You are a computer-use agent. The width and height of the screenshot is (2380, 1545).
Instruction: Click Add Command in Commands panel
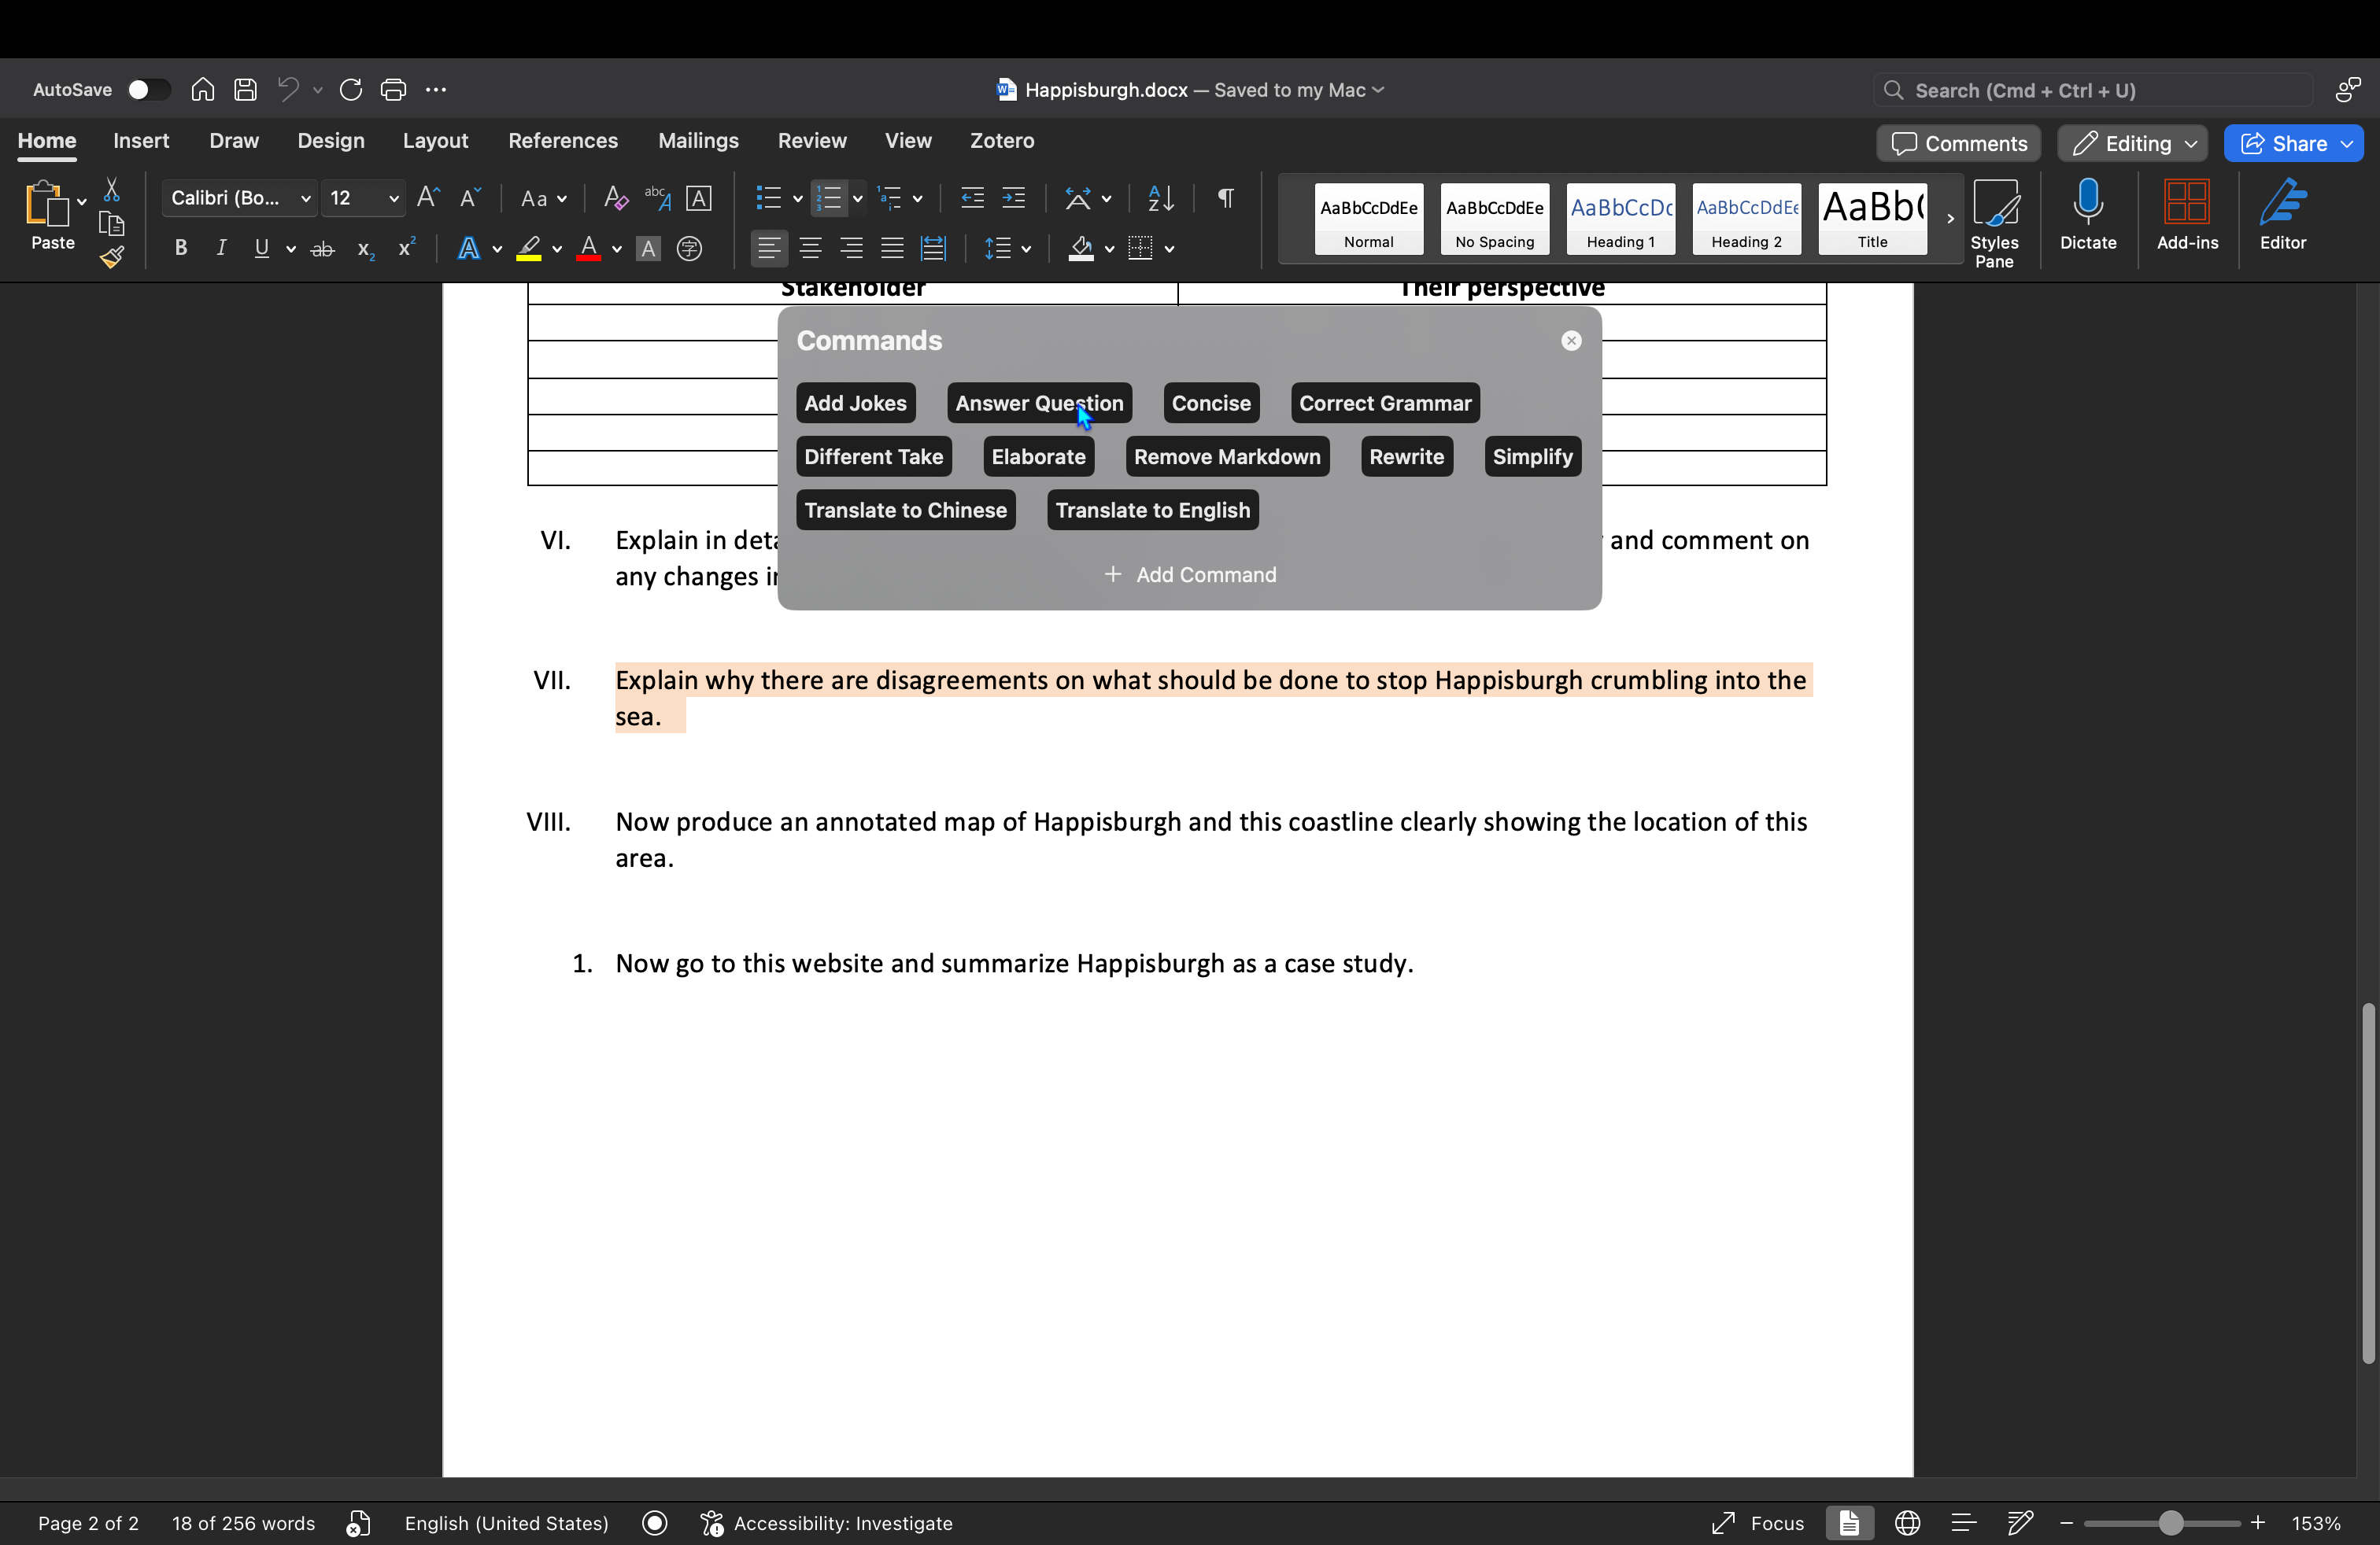(1190, 574)
